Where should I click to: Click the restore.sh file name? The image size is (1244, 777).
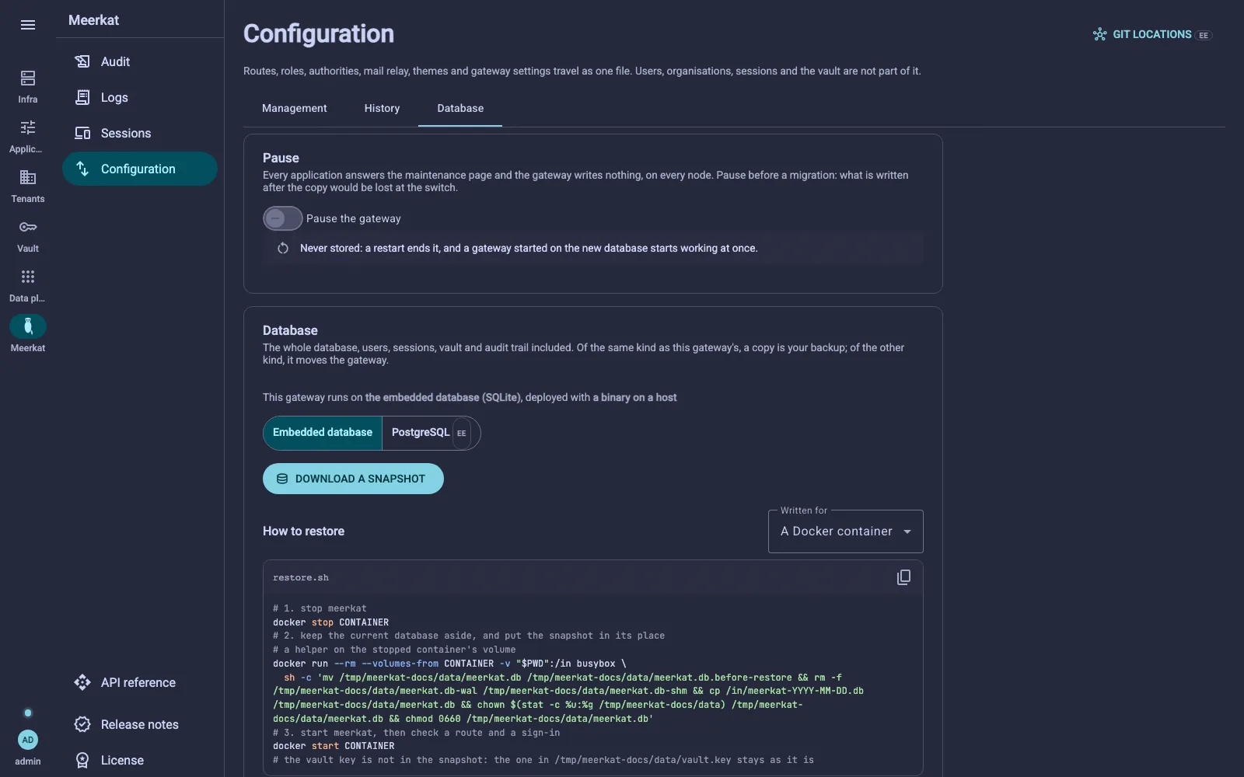click(x=301, y=578)
